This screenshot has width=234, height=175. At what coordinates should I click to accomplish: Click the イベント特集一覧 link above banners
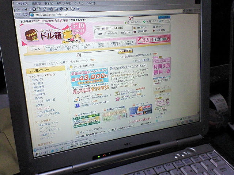tap(141, 61)
